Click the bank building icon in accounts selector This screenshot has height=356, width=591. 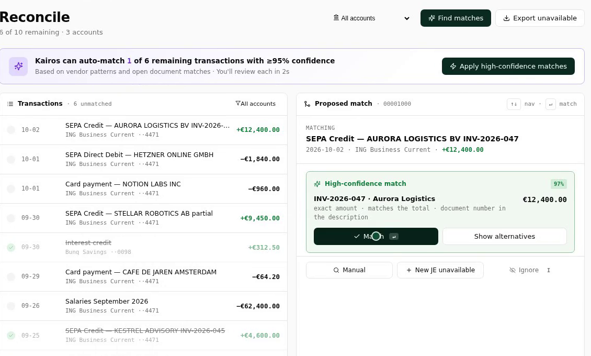tap(336, 18)
